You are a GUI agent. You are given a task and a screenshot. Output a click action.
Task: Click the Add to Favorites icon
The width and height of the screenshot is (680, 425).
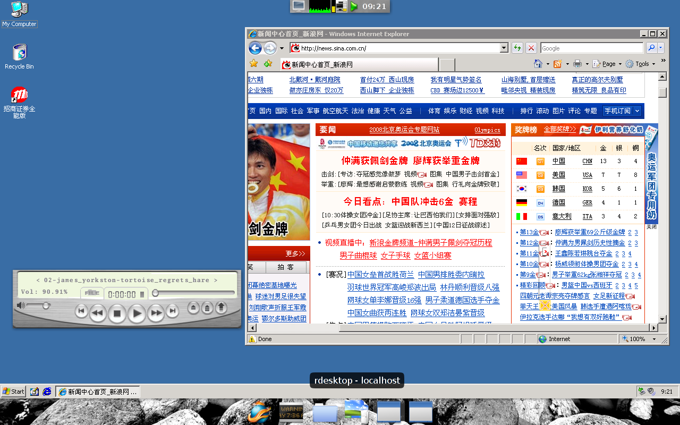point(268,64)
